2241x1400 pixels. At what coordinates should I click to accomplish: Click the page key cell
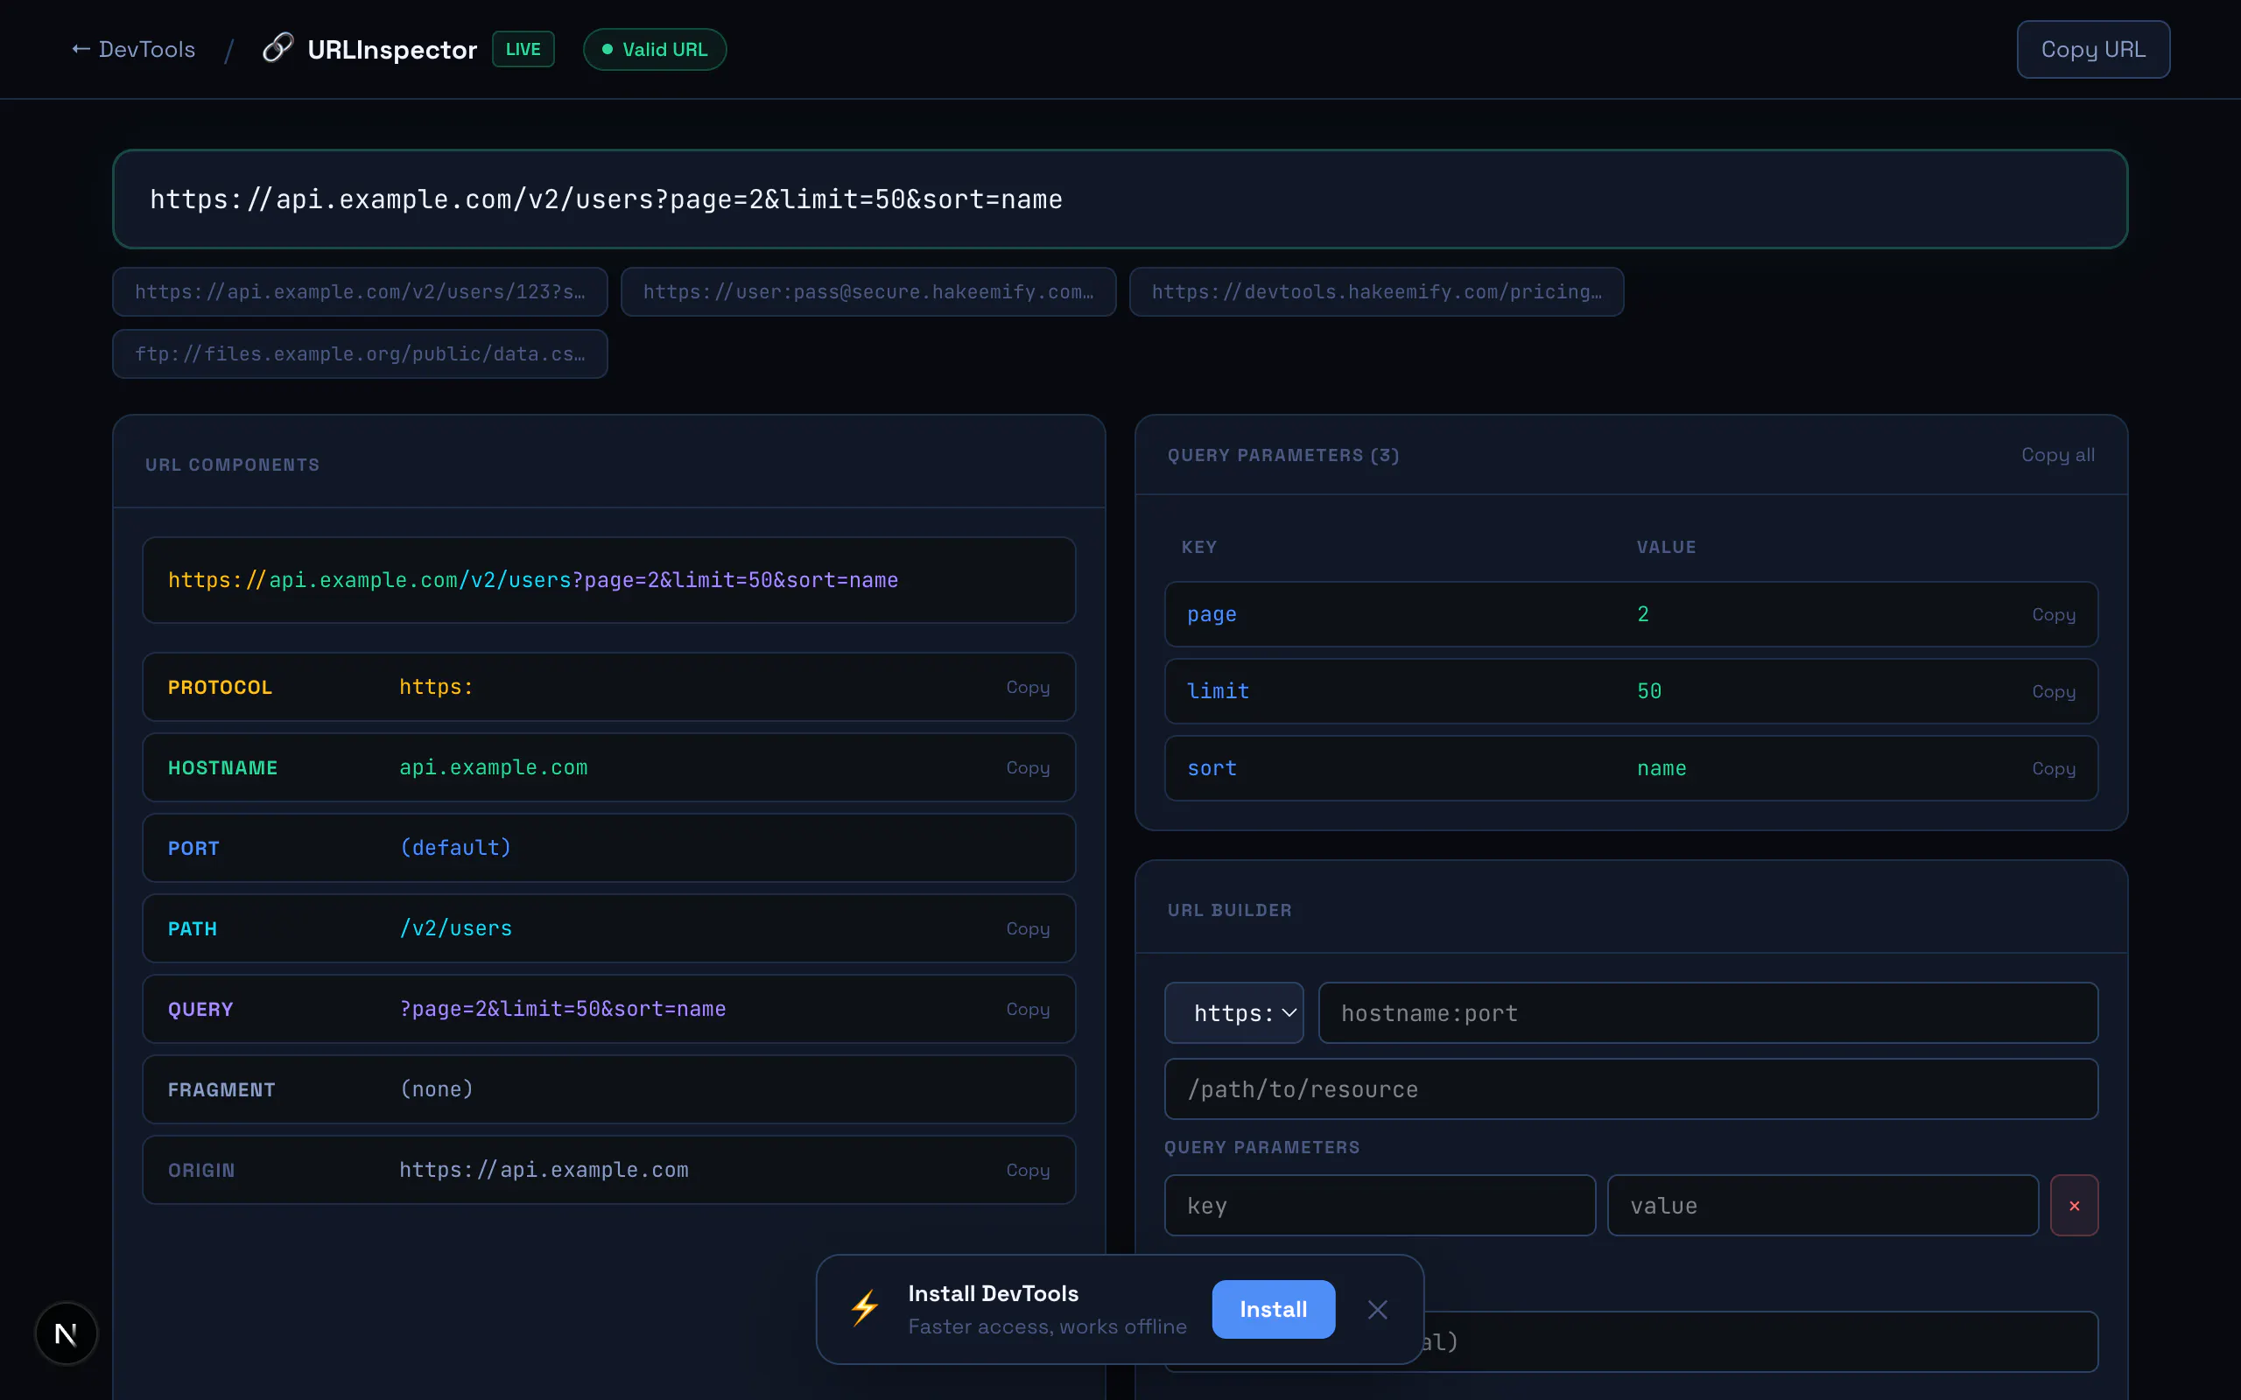coord(1212,614)
